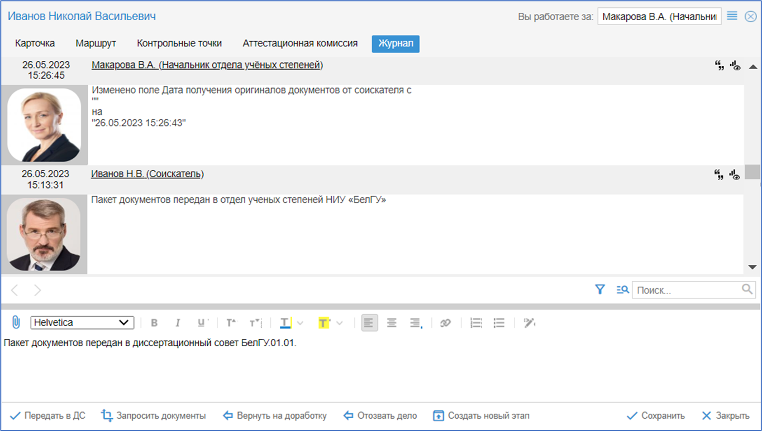Show view statistics for Макарова's entry
The image size is (762, 431).
click(x=735, y=66)
